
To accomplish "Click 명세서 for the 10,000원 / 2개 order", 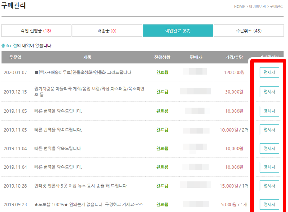I will click(x=269, y=130).
